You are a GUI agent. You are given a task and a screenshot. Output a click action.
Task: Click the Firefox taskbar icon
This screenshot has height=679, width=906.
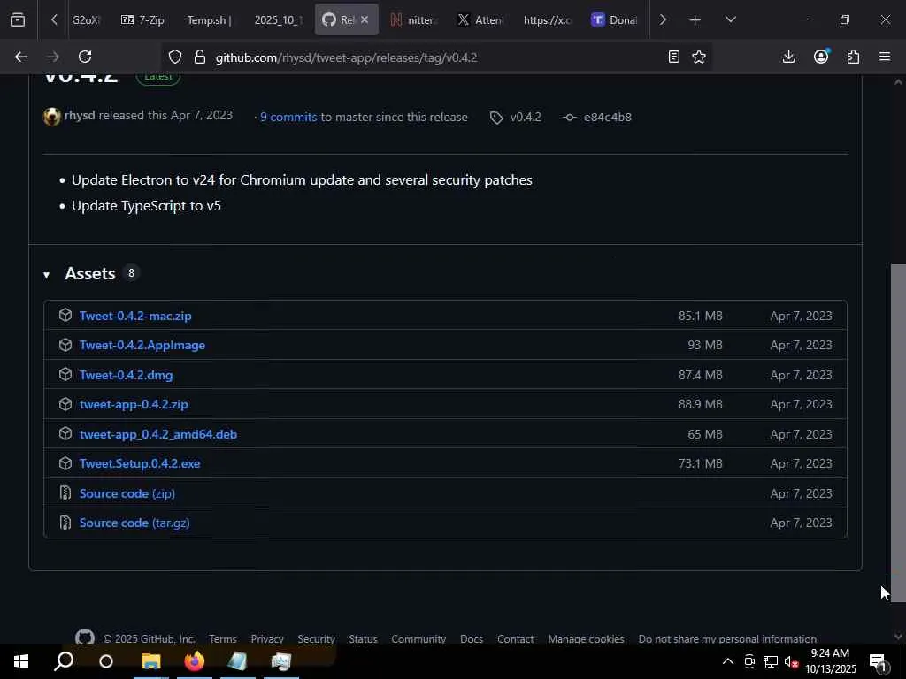click(195, 661)
